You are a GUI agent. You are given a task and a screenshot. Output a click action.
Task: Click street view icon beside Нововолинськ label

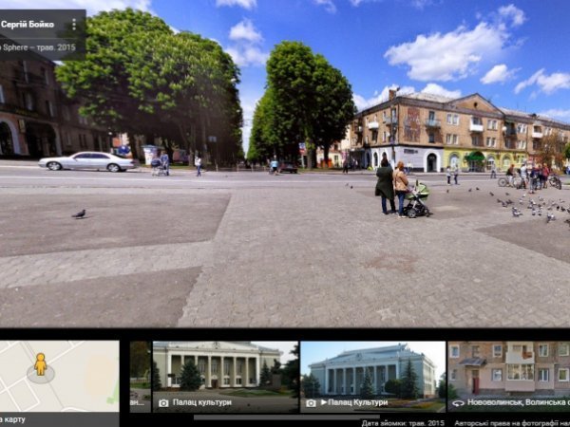(458, 402)
